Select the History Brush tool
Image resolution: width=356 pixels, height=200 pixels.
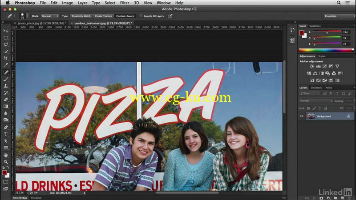6,93
